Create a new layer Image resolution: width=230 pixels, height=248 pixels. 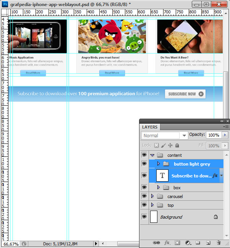click(208, 243)
